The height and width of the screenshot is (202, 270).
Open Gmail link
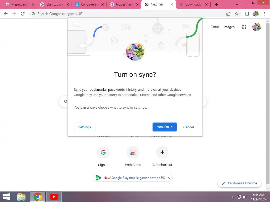[215, 27]
